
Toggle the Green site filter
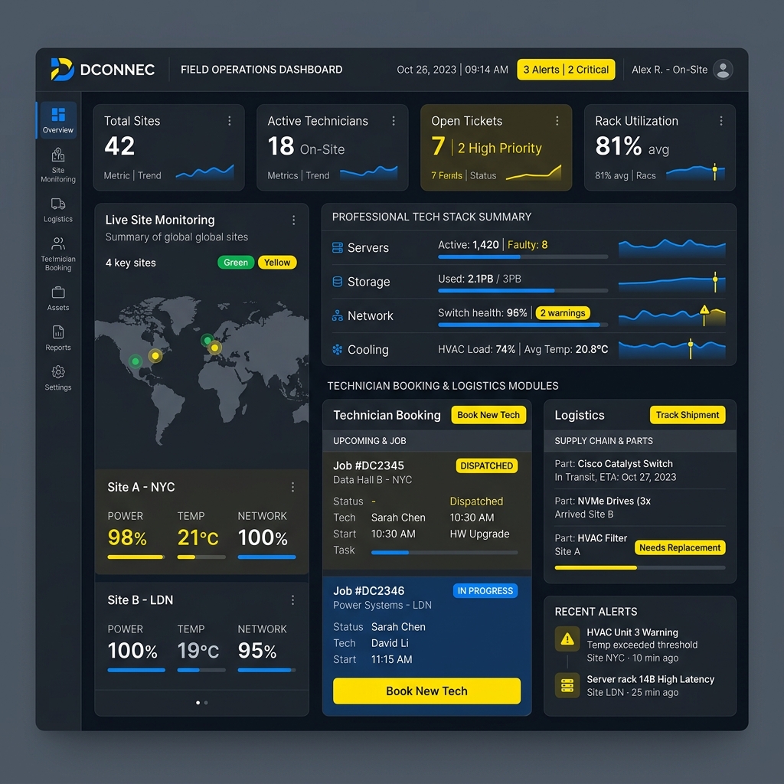click(236, 263)
